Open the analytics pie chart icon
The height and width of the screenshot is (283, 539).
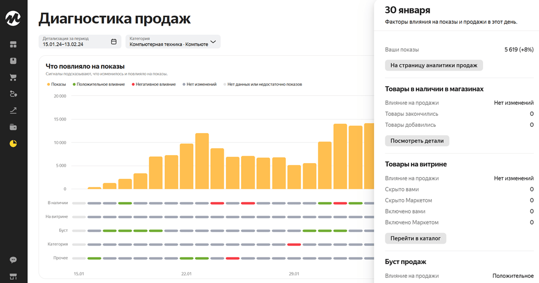coord(13,143)
